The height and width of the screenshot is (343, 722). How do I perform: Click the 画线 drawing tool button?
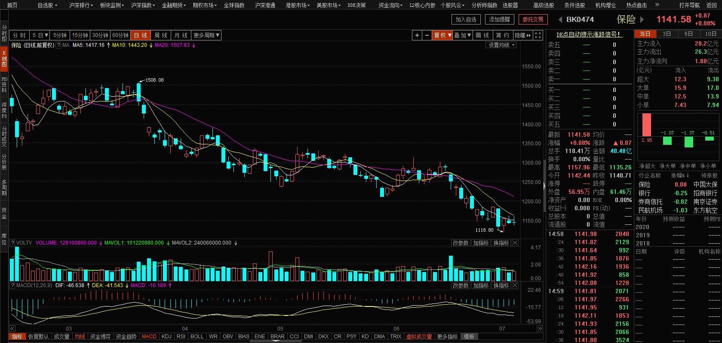[x=482, y=35]
